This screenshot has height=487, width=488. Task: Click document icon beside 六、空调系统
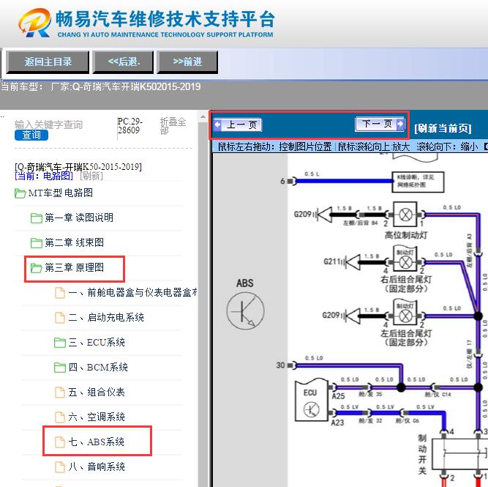click(x=60, y=417)
